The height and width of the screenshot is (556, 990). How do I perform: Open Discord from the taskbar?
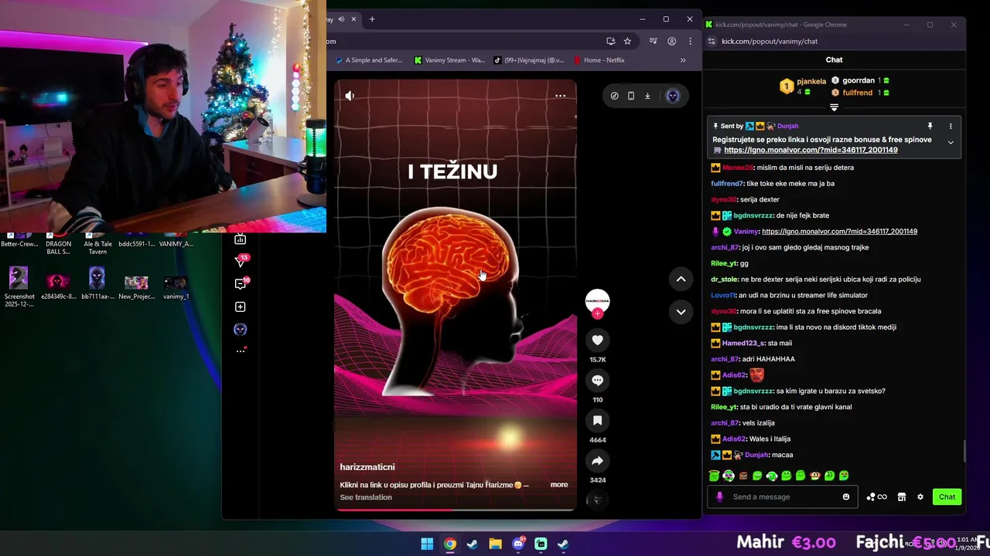pyautogui.click(x=518, y=544)
